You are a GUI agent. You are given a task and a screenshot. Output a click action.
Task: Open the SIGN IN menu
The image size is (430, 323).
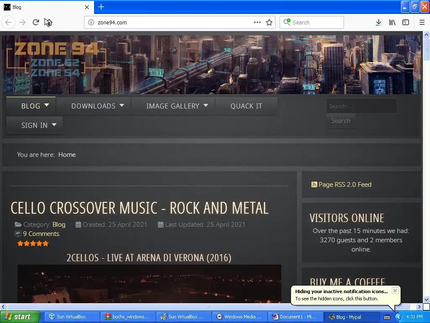click(34, 125)
